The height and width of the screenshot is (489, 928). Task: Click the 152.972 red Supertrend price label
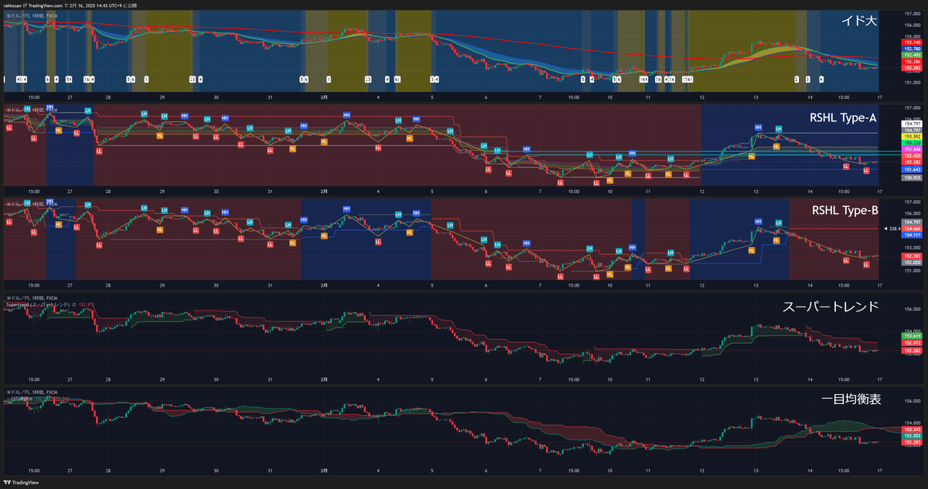912,343
